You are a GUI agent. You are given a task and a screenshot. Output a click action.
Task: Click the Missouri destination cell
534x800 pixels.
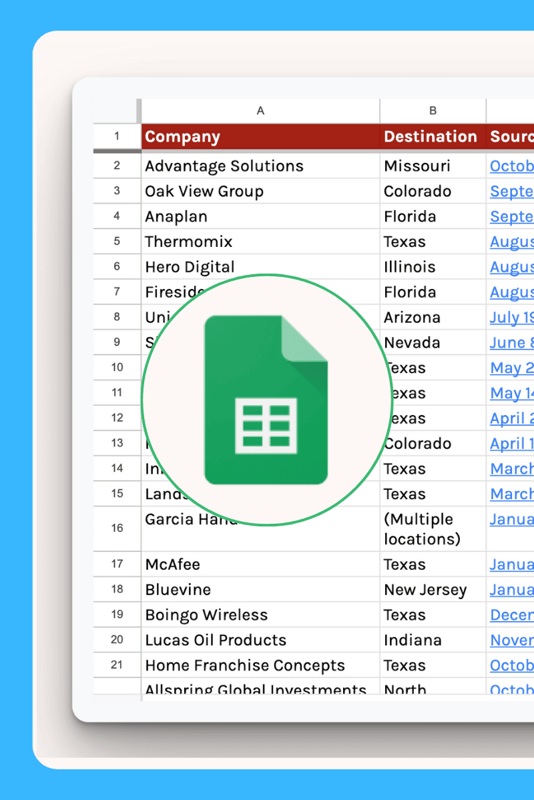(x=433, y=166)
